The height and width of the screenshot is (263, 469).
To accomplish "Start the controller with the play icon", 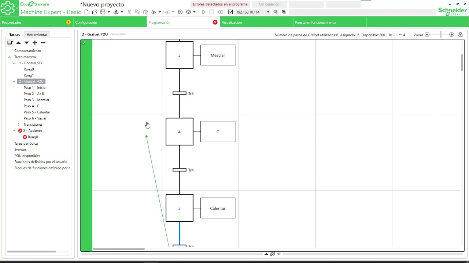I will (x=204, y=12).
